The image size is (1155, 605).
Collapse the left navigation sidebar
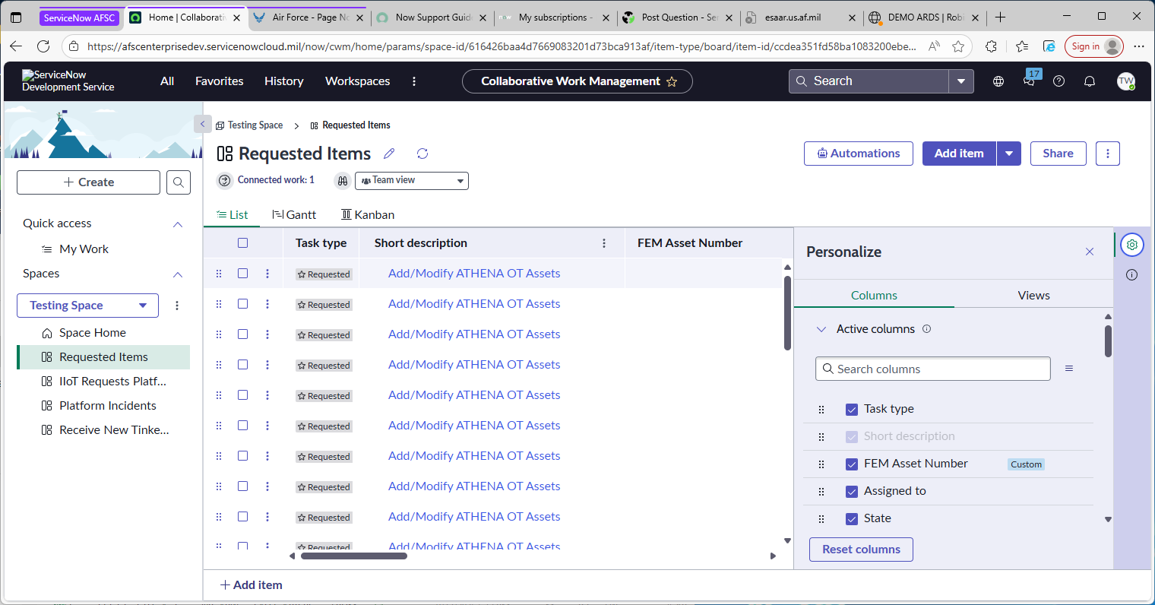(x=202, y=124)
